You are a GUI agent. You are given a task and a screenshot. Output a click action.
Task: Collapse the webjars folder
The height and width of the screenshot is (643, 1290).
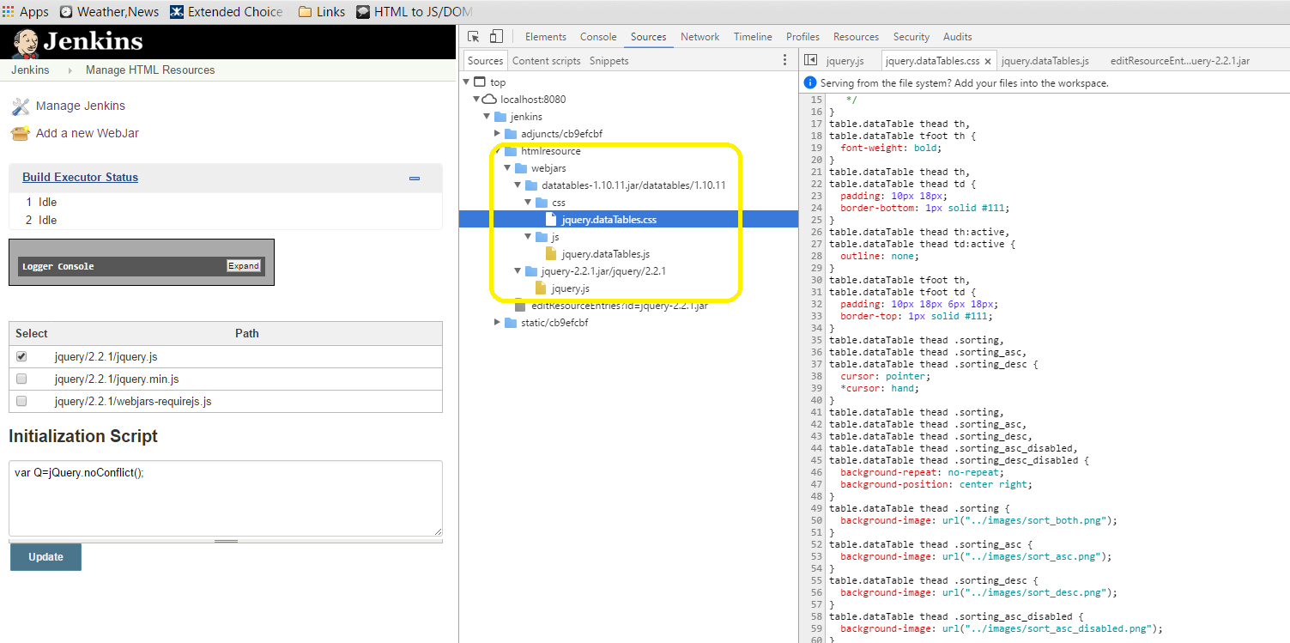[x=507, y=168]
